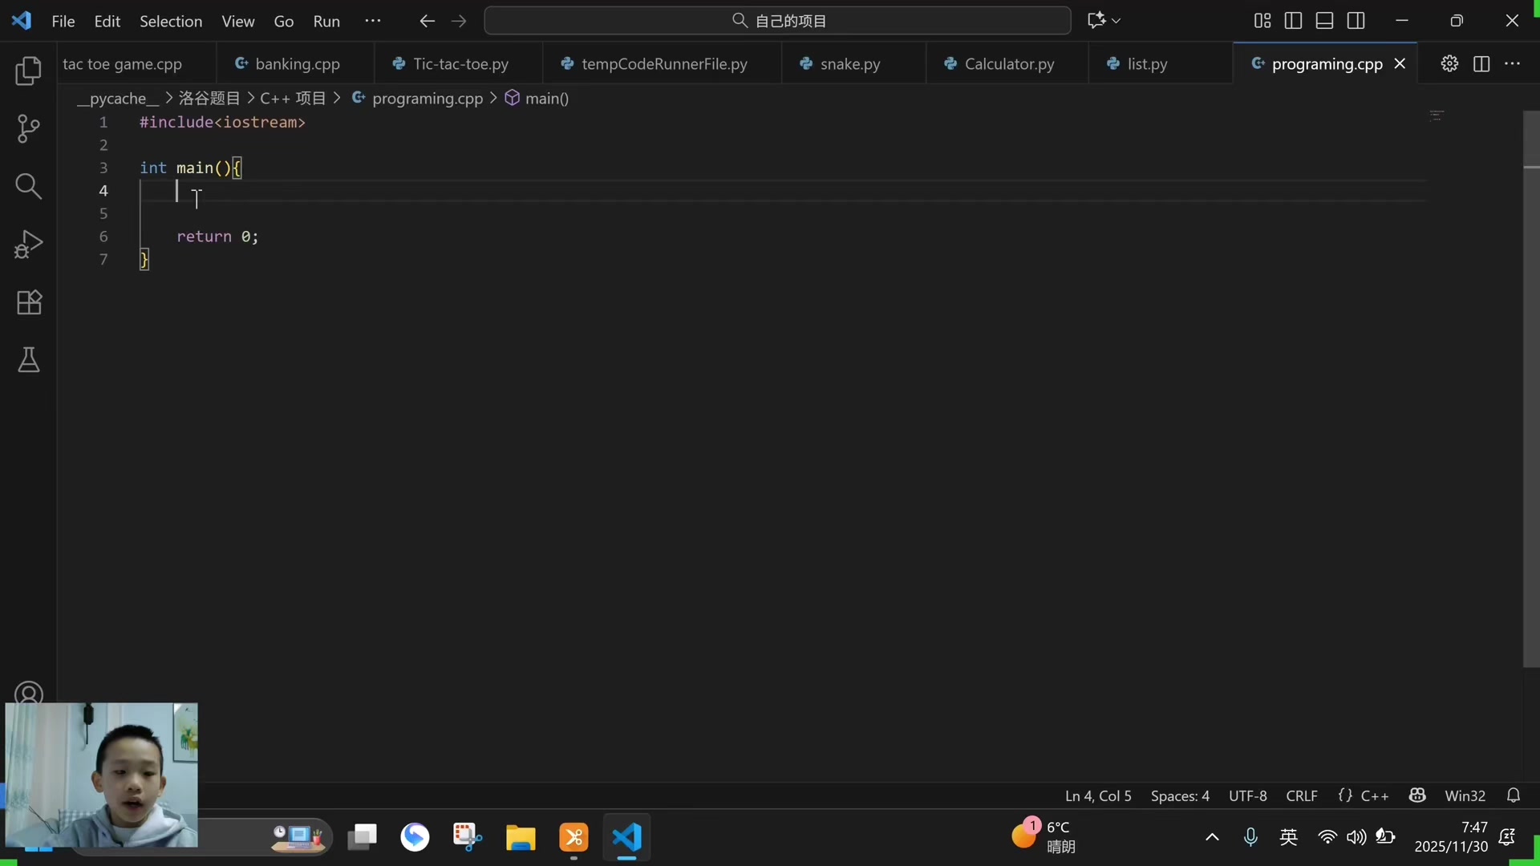Open the extra menu item ellipsis
This screenshot has width=1540, height=866.
pyautogui.click(x=373, y=21)
